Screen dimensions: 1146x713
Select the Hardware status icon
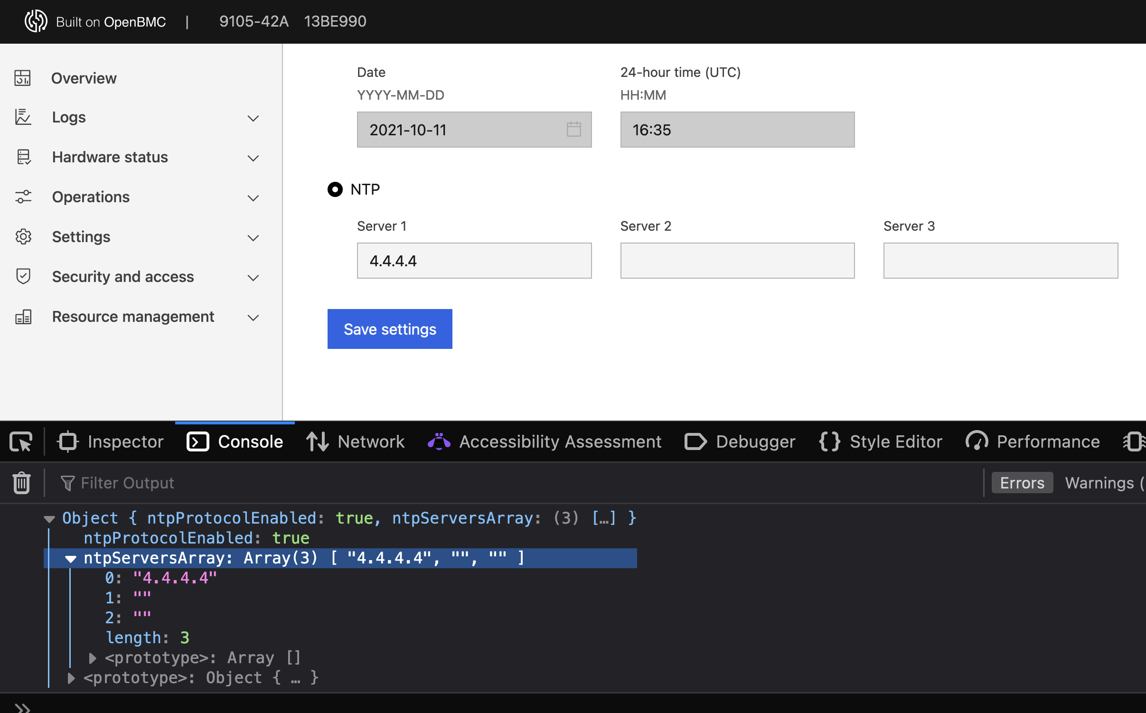pyautogui.click(x=23, y=157)
